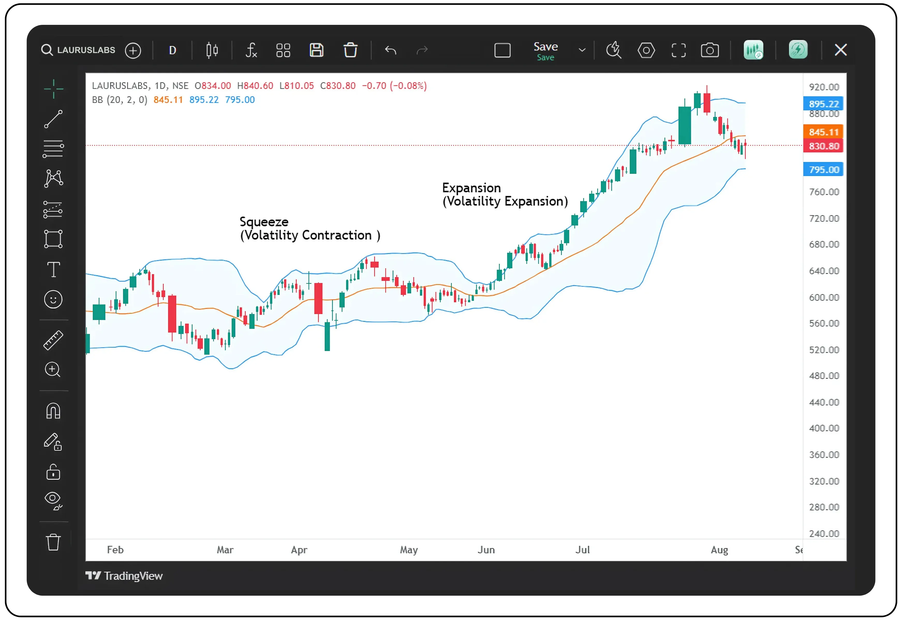Viewport: 898px width, 620px height.
Task: Enter fullscreen mode
Action: pyautogui.click(x=678, y=50)
